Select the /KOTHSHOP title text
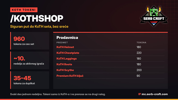Viewport: 178px width, 100px height. (x=37, y=18)
